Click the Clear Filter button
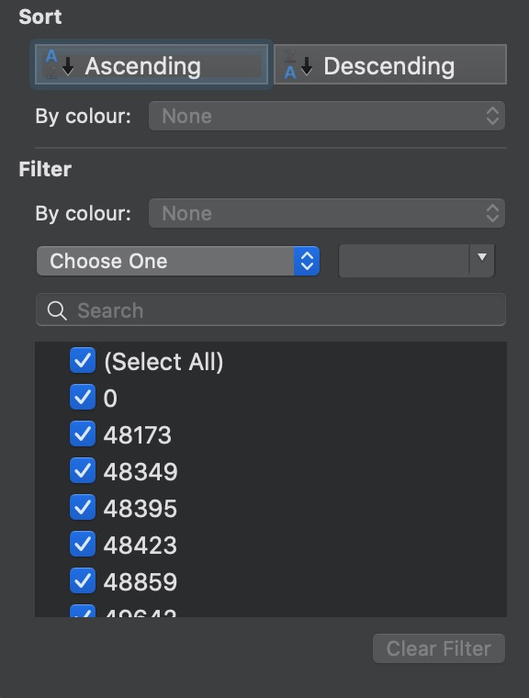Image resolution: width=529 pixels, height=698 pixels. pyautogui.click(x=439, y=648)
